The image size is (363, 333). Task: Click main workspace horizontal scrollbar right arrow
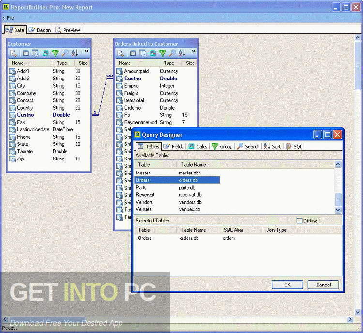click(350, 319)
